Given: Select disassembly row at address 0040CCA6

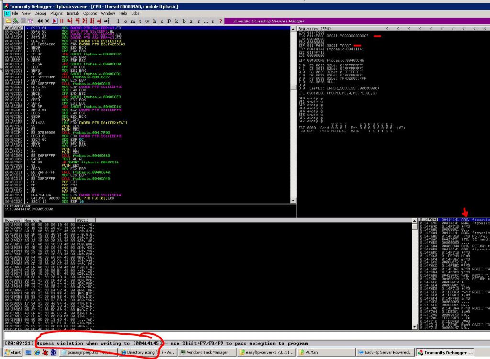Looking at the screenshot, I should tap(147, 28).
